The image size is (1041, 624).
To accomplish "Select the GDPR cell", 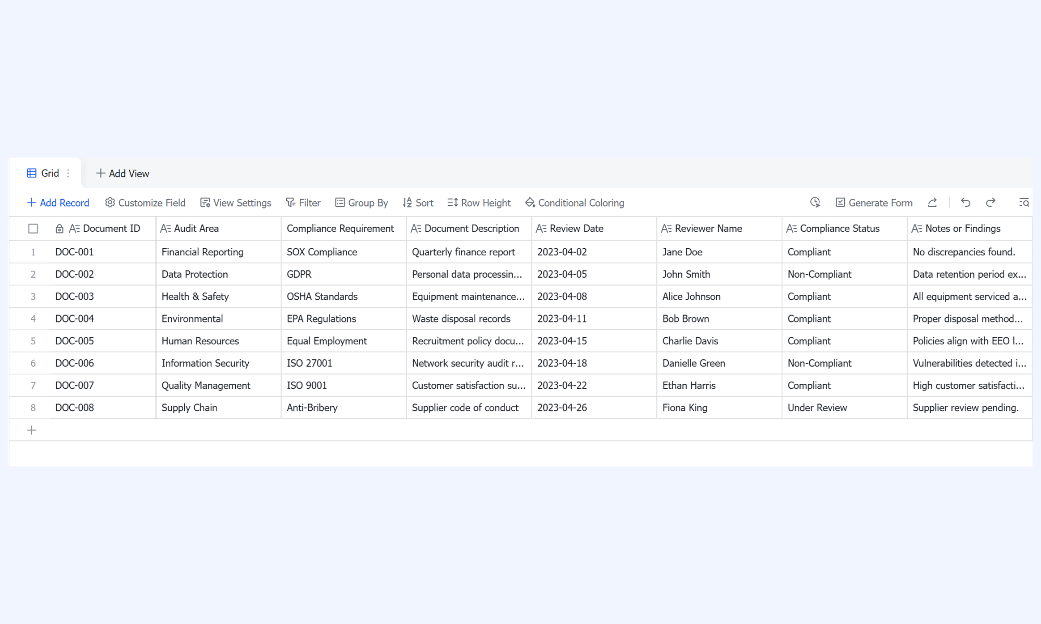I will [x=344, y=274].
